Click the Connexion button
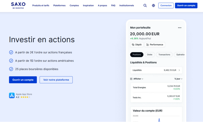The image size is (203, 122). (x=166, y=5)
